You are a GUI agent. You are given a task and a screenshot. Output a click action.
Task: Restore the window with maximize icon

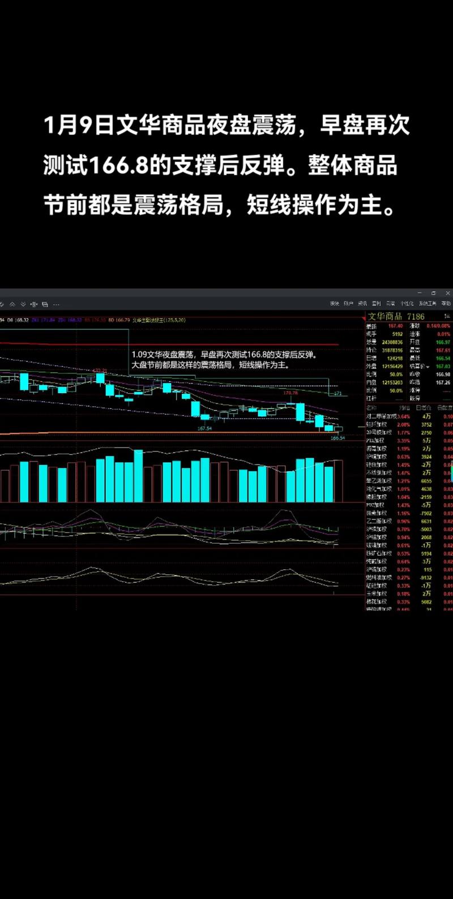434,293
